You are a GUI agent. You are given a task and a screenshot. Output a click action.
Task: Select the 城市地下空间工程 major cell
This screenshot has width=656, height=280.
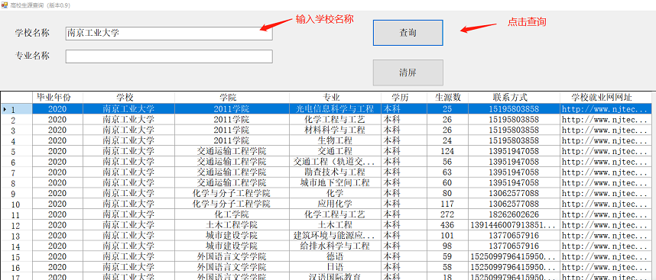335,183
